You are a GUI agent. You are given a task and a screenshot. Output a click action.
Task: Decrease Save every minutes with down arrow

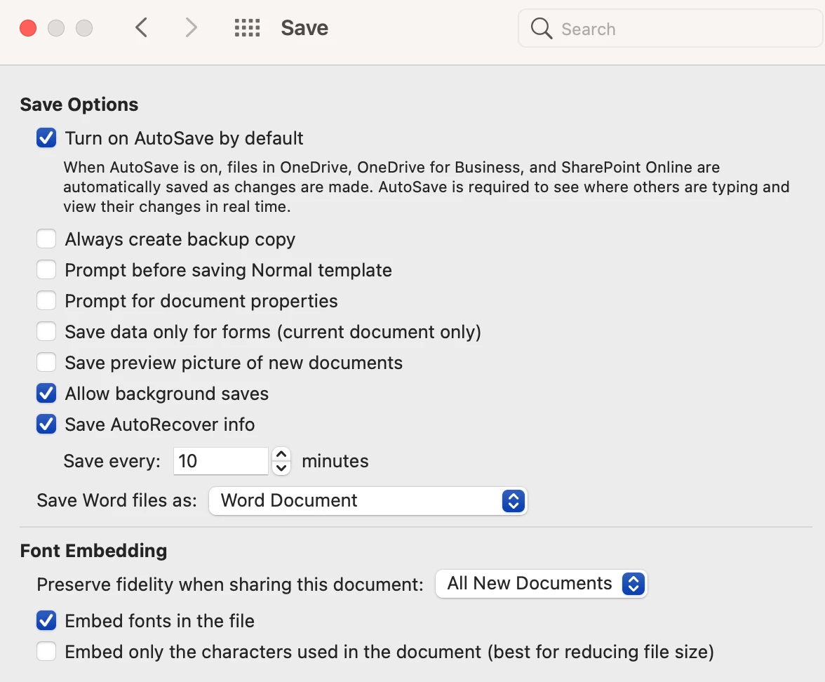pyautogui.click(x=281, y=468)
